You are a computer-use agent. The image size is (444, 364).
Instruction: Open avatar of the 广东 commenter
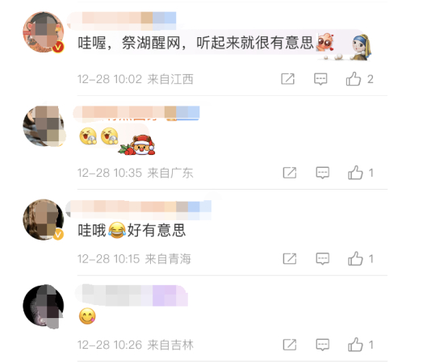coord(44,126)
